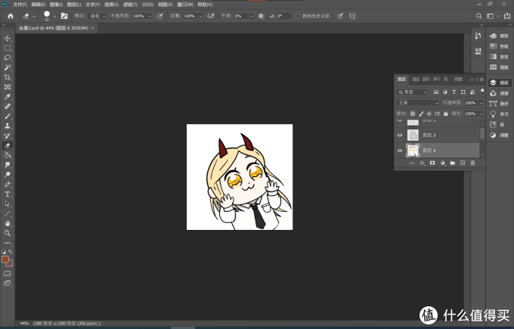The height and width of the screenshot is (329, 514).
Task: Select the Path Selection arrow tool
Action: [8, 204]
